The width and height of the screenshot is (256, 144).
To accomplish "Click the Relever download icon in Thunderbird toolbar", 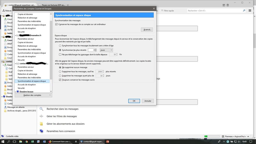I will tap(4, 11).
